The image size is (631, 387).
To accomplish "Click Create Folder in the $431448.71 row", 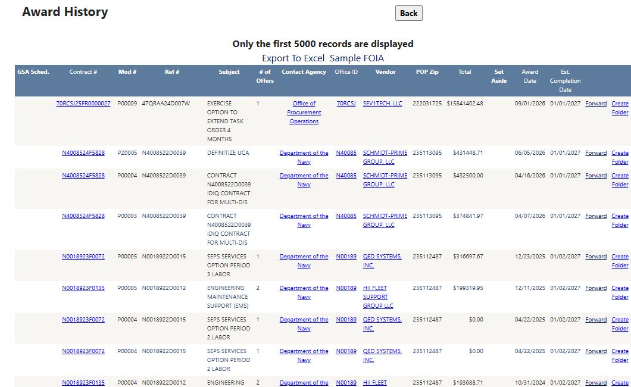I will coord(620,157).
